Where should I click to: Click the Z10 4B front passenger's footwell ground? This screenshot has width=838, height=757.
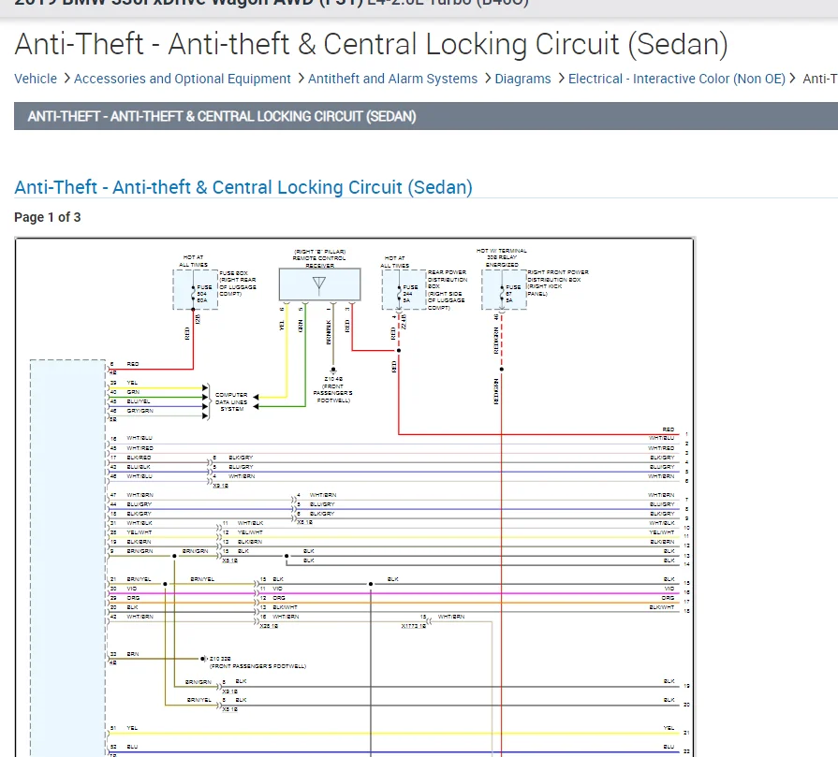[333, 369]
